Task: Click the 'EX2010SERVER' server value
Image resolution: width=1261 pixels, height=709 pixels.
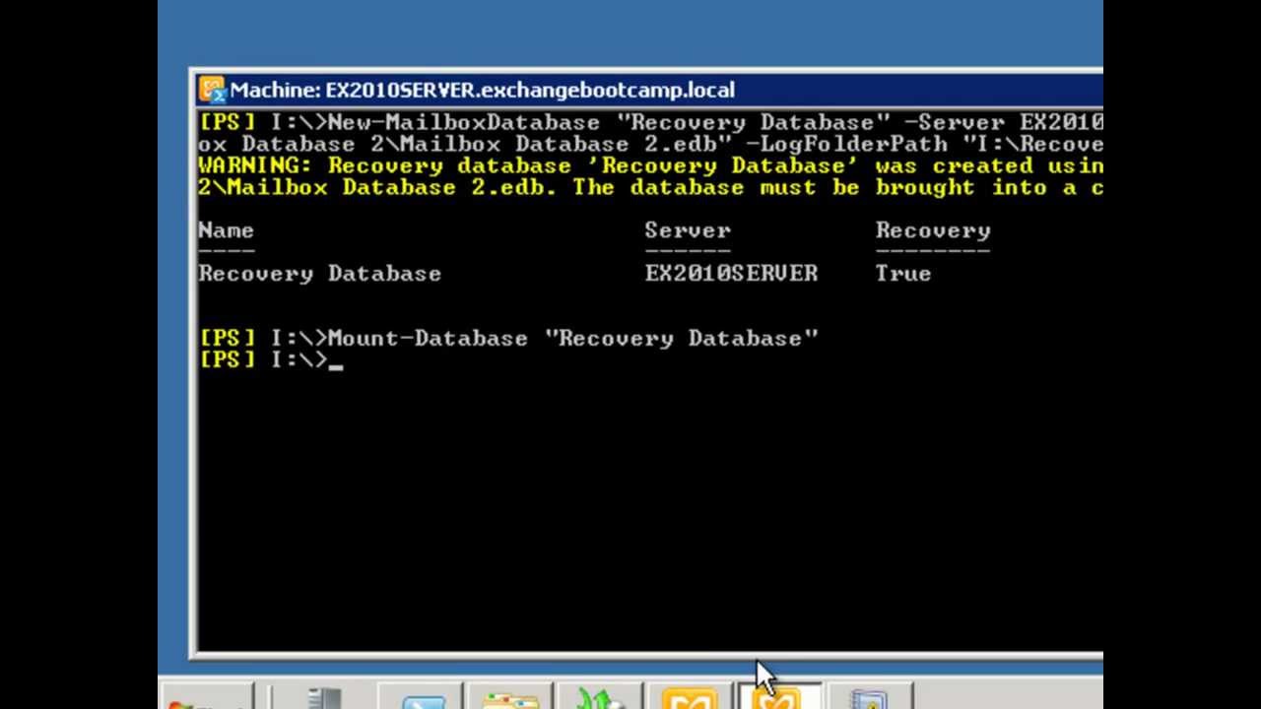Action: tap(731, 274)
